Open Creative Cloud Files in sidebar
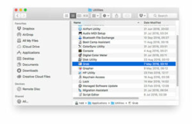This screenshot has width=192, height=124. click(x=34, y=77)
